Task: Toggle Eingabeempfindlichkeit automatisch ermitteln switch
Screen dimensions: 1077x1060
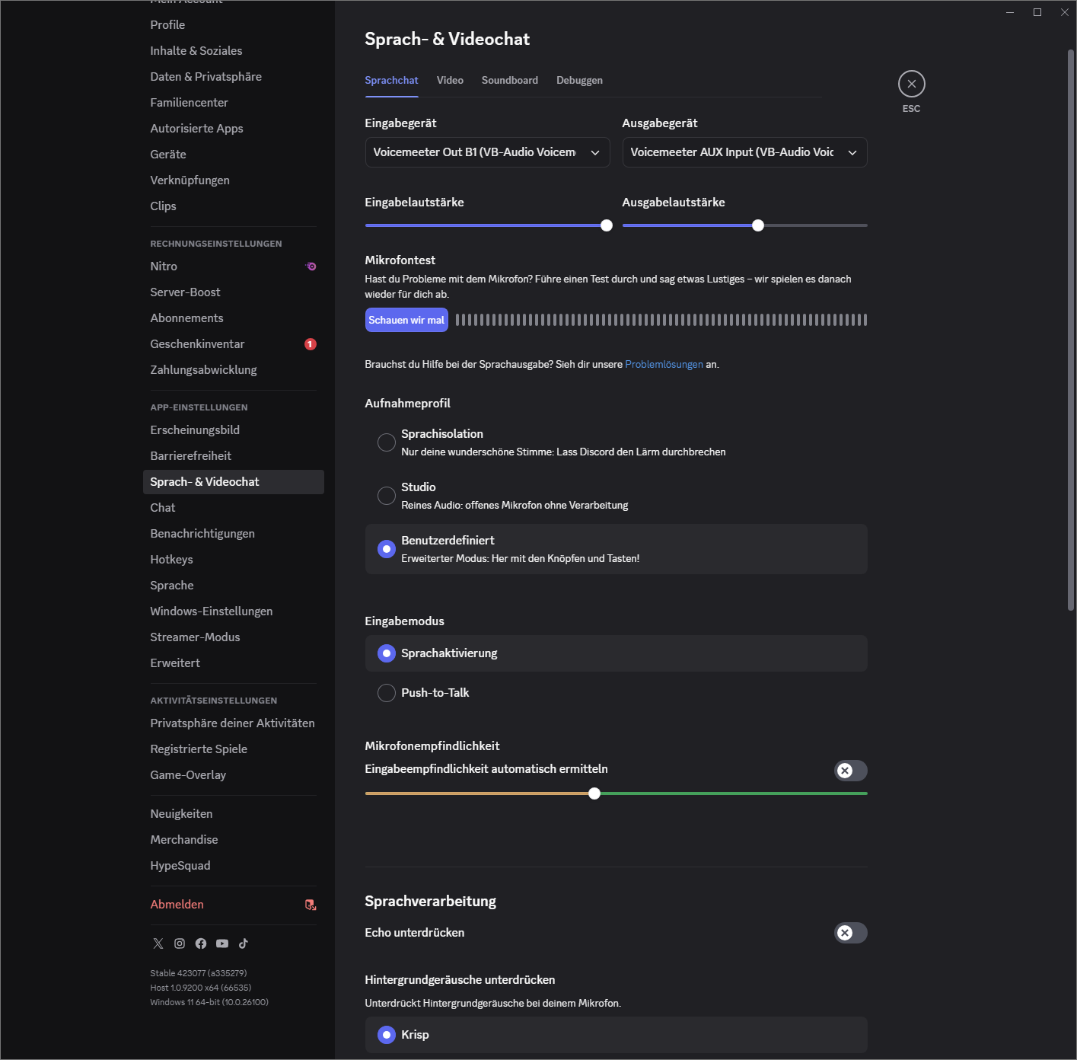Action: 851,771
